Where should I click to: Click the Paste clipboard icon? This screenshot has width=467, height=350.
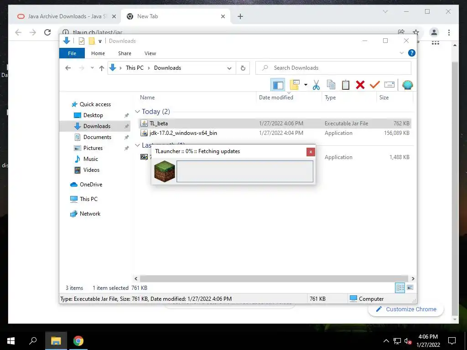346,85
